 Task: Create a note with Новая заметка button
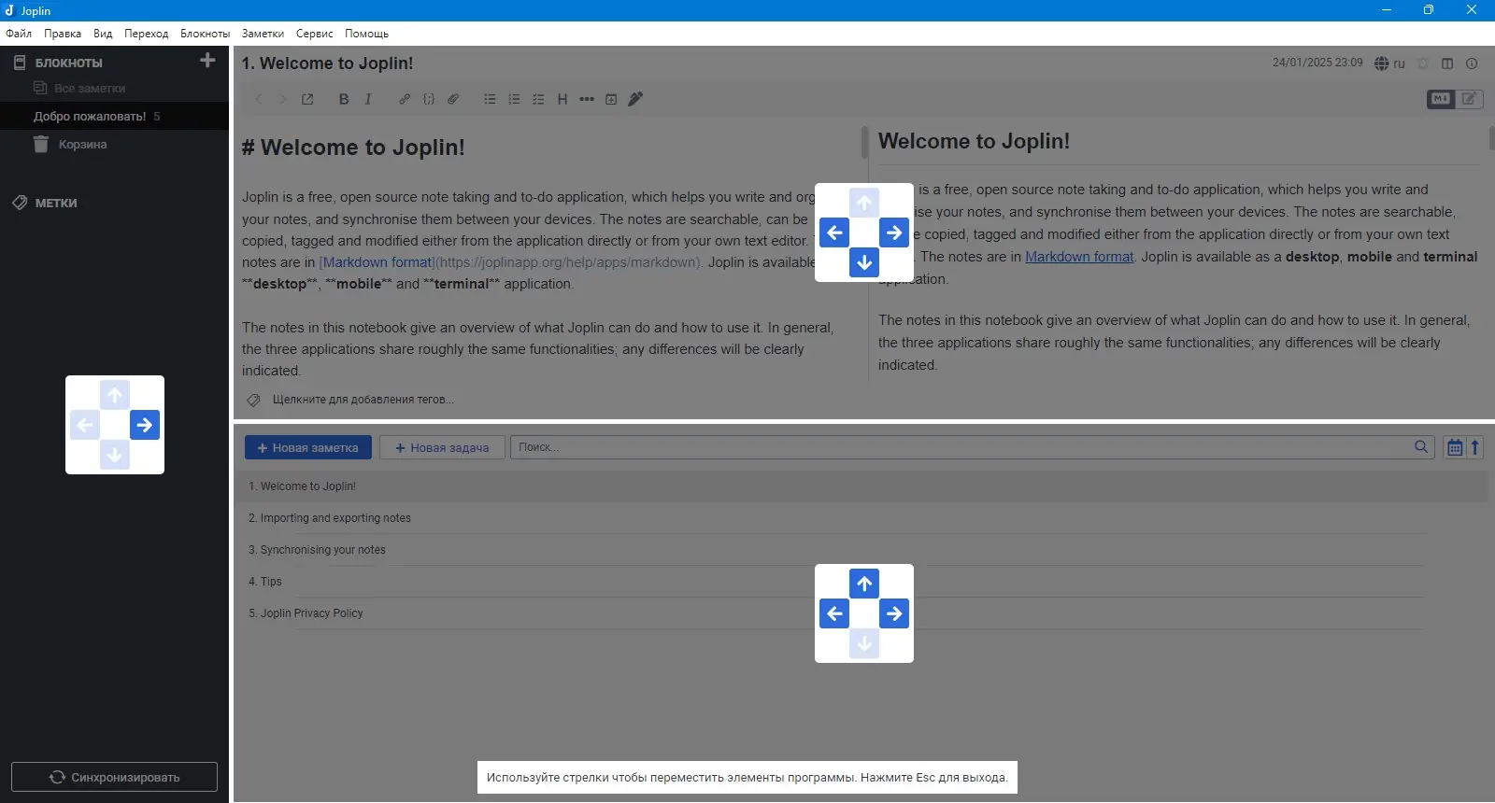(x=308, y=447)
